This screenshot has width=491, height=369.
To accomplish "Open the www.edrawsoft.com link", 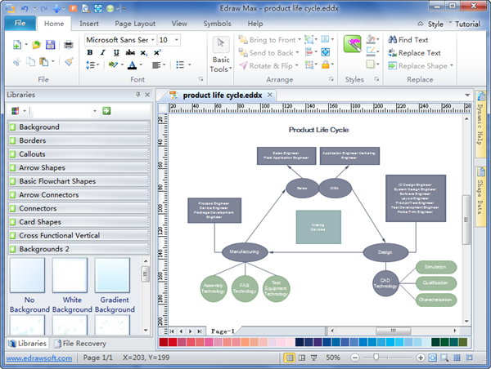I will 38,358.
